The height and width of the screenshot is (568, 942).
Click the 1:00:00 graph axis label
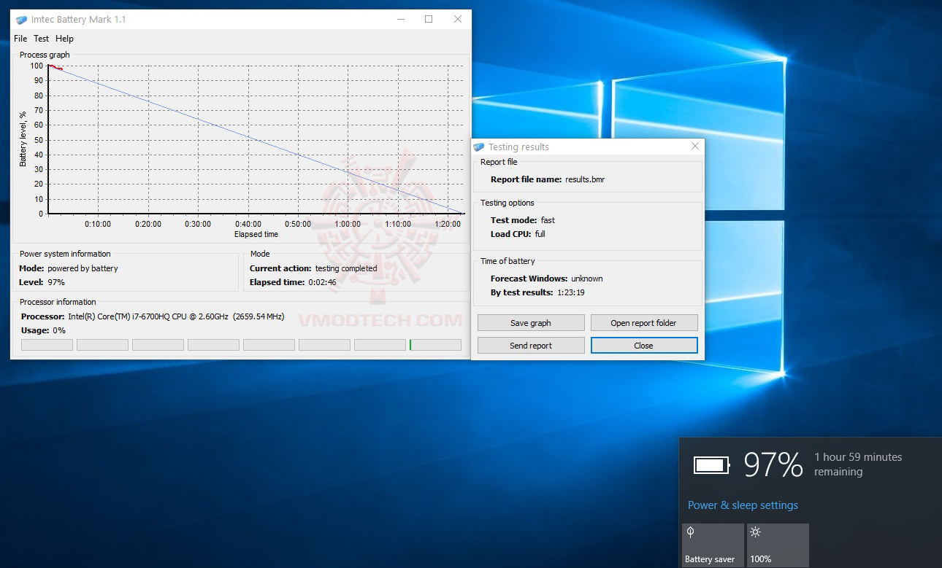pyautogui.click(x=348, y=224)
